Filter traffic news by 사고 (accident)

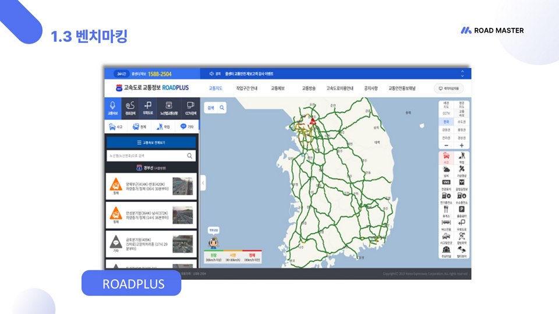(115, 127)
